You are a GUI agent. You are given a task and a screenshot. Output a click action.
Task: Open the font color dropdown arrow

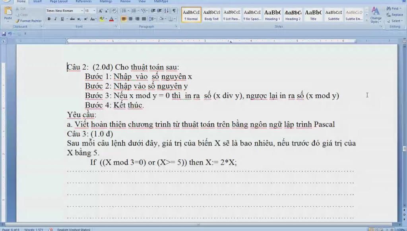pos(116,19)
